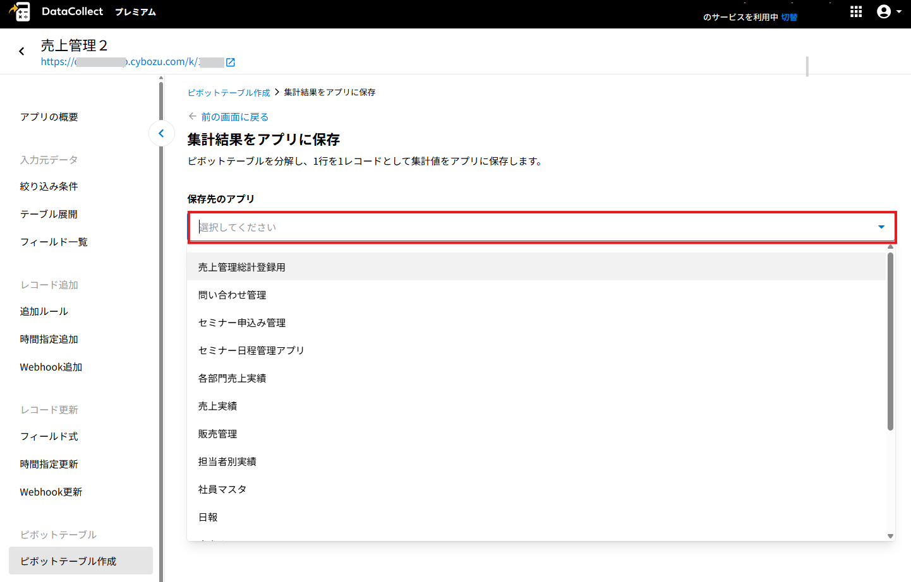Screen dimensions: 911x582
Task: Select 売上管理総計登録用 from the dropdown list
Action: 241,267
